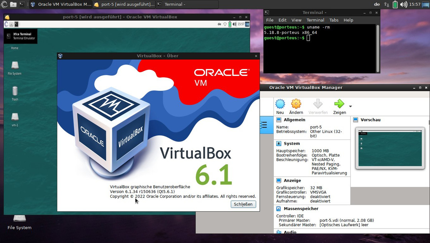The image size is (430, 243).
Task: Open the View menu in Terminal
Action: point(296,20)
